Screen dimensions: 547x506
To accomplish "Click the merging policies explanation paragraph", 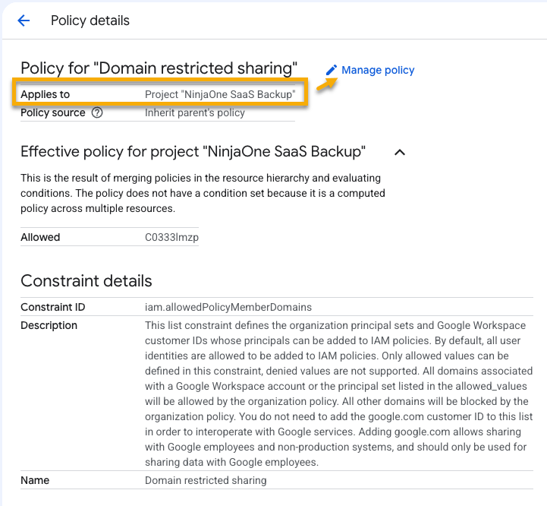I will (203, 193).
